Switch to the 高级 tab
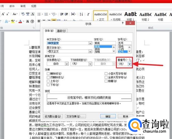Screen dimensions: 172x139 pyautogui.click(x=61, y=31)
